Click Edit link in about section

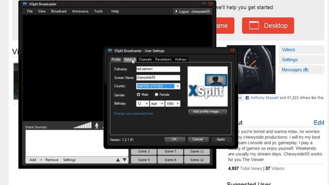pos(319,123)
